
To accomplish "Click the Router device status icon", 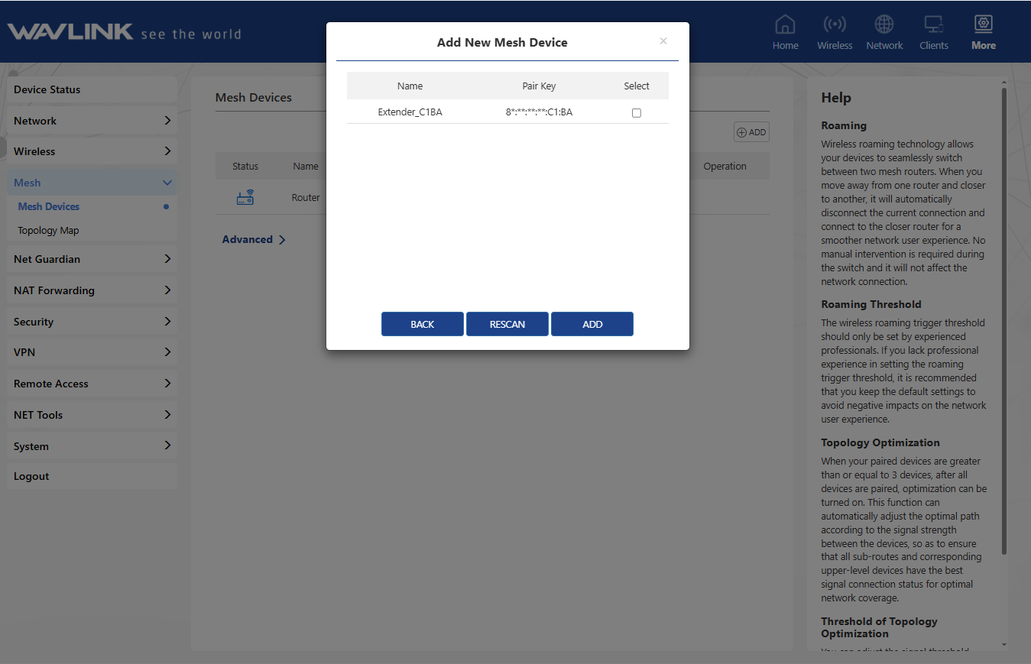I will 245,198.
